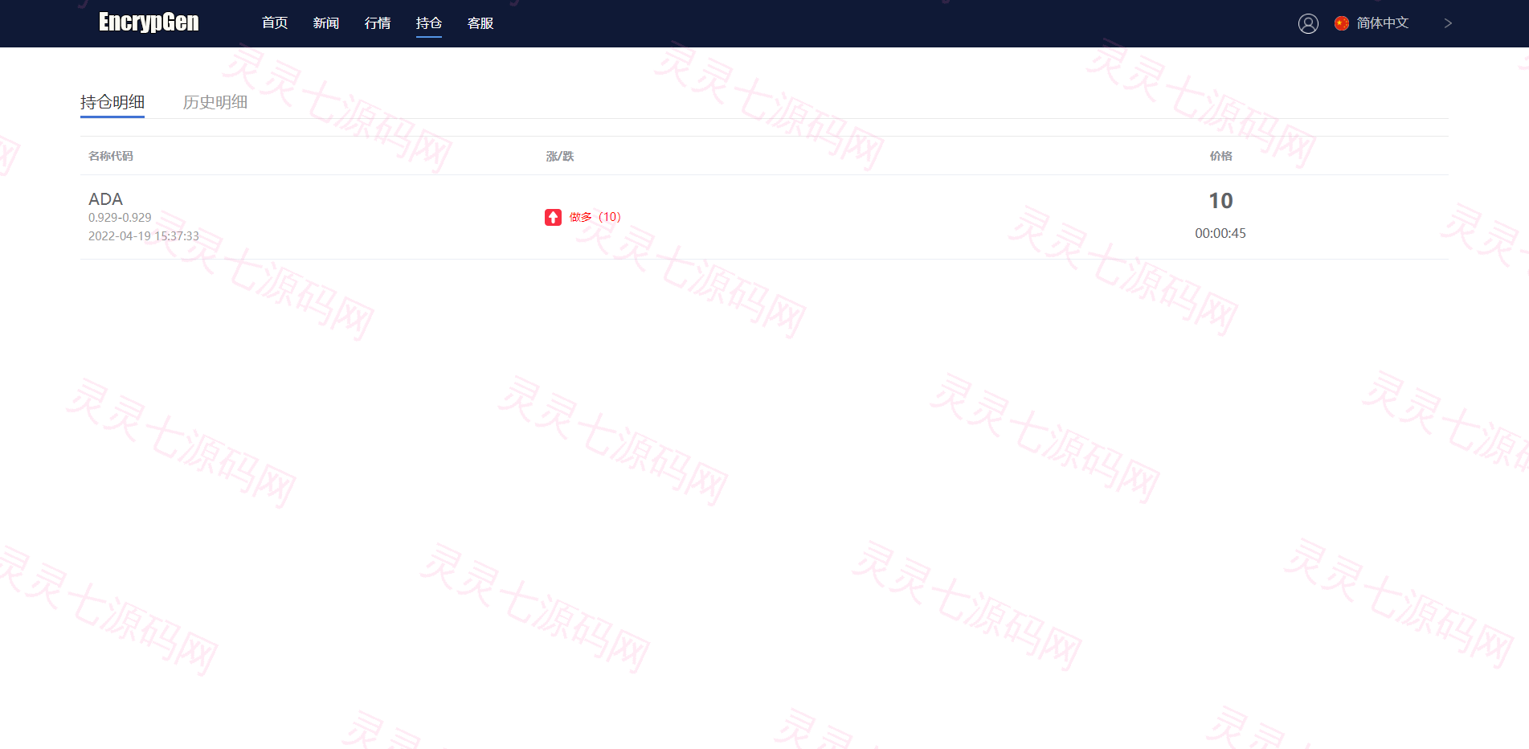Click the 涨/跌 column header
This screenshot has height=749, width=1529.
[560, 156]
